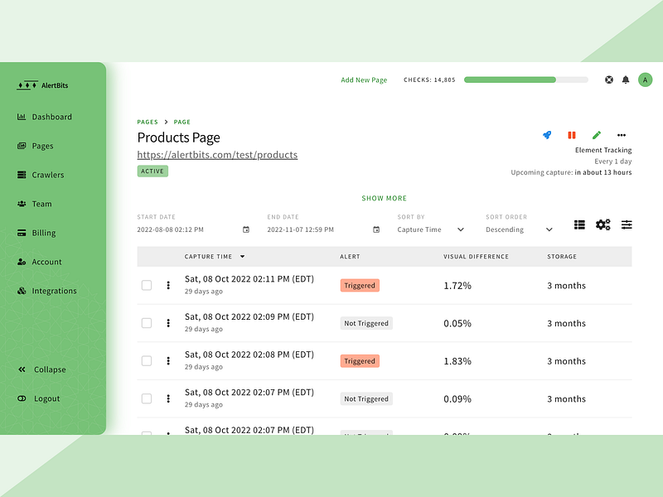Viewport: 663px width, 497px height.
Task: Check the 02:08 PM capture row
Action: pyautogui.click(x=147, y=361)
